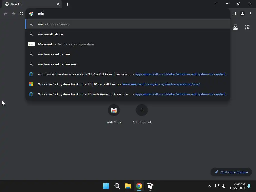The height and width of the screenshot is (192, 256).
Task: Open Windows taskbar search
Action: pos(117,186)
